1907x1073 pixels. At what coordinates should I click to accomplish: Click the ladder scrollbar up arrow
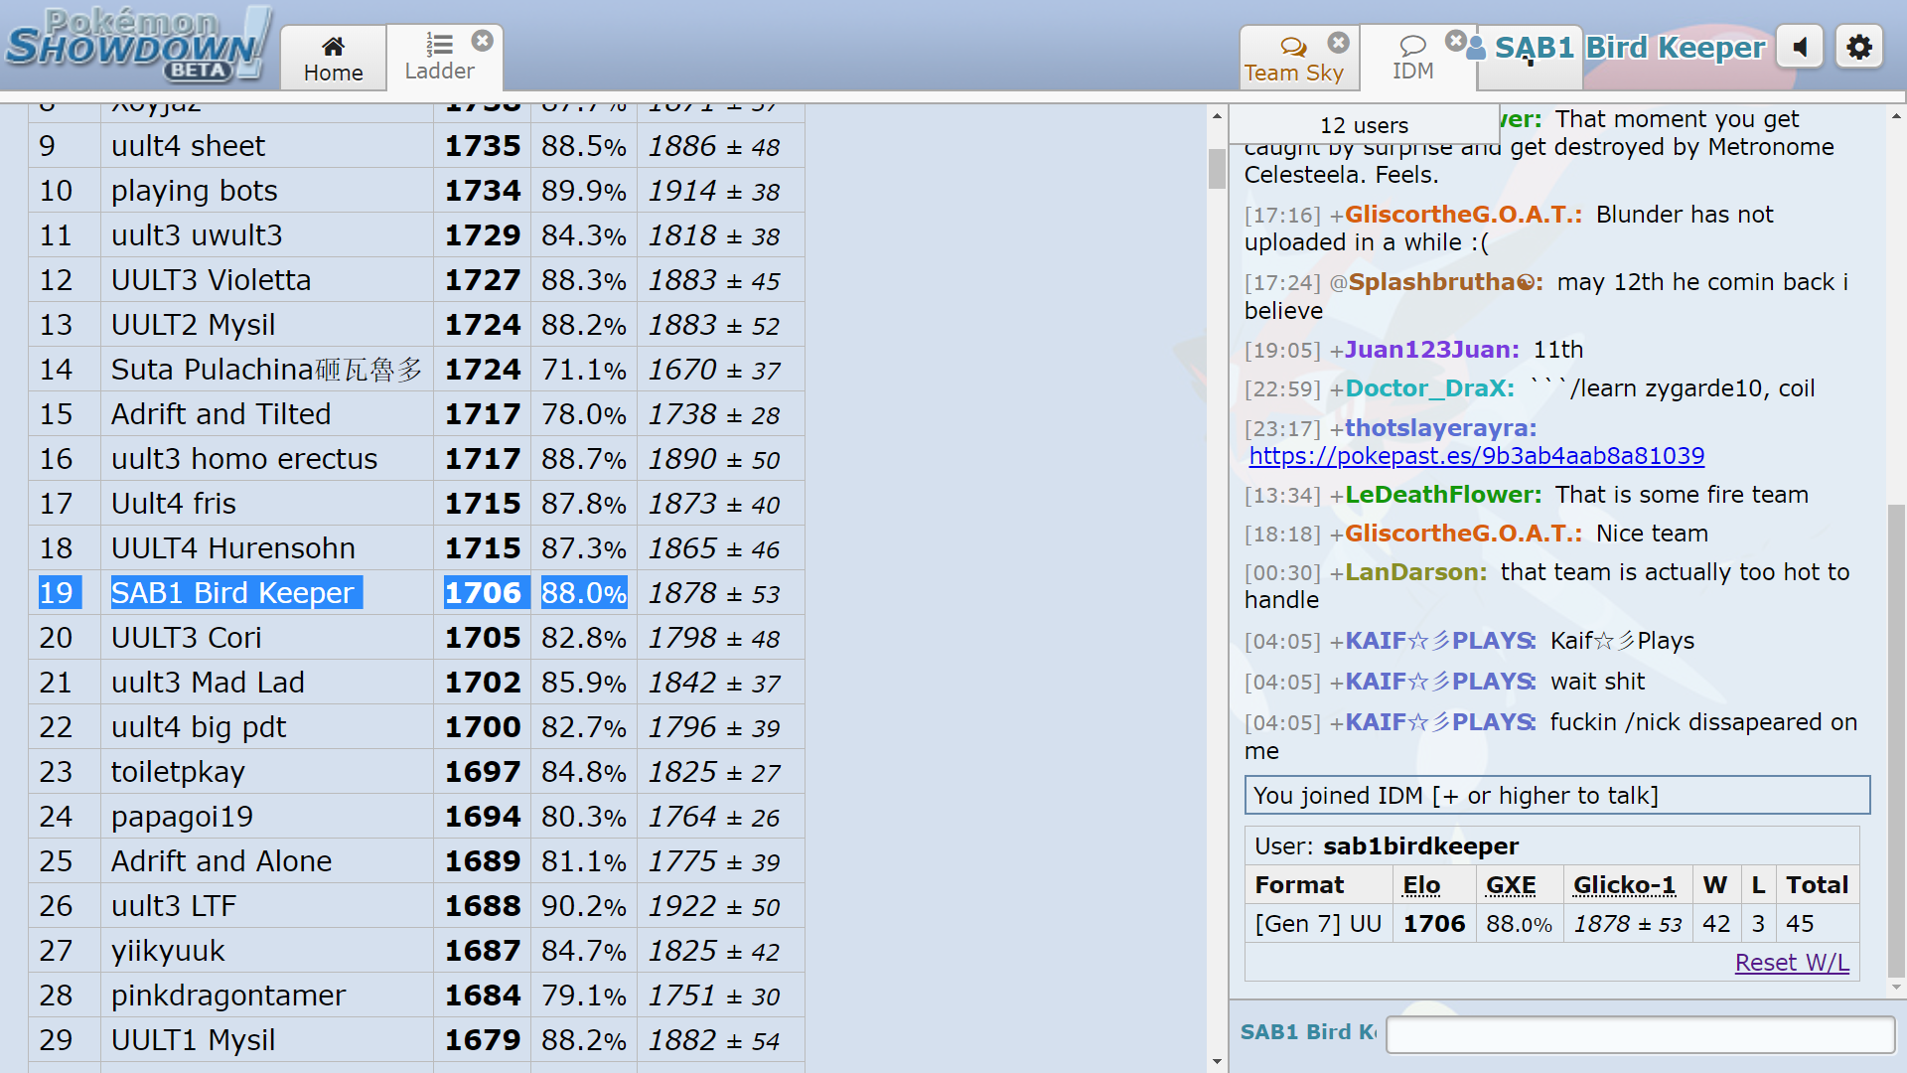[1217, 116]
